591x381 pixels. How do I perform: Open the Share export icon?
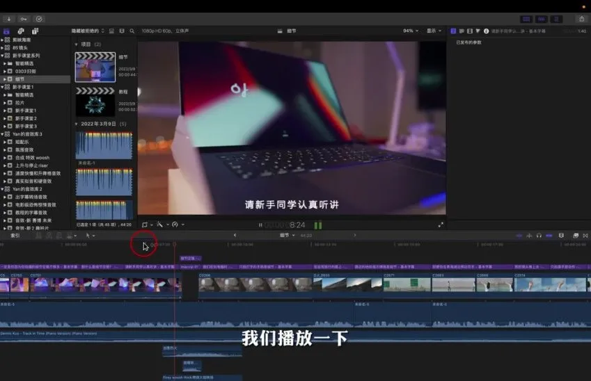(x=581, y=19)
